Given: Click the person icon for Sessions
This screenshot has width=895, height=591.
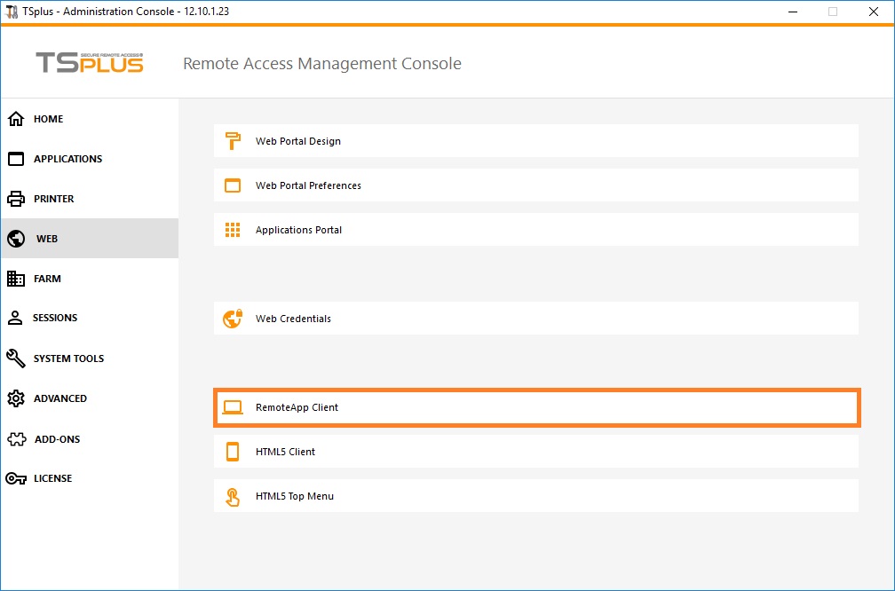Looking at the screenshot, I should click(16, 318).
